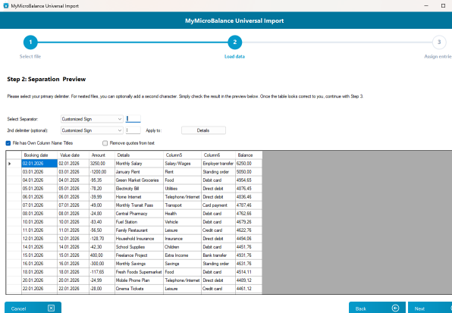Click step 1 circle Select file
This screenshot has width=452, height=313.
point(30,42)
